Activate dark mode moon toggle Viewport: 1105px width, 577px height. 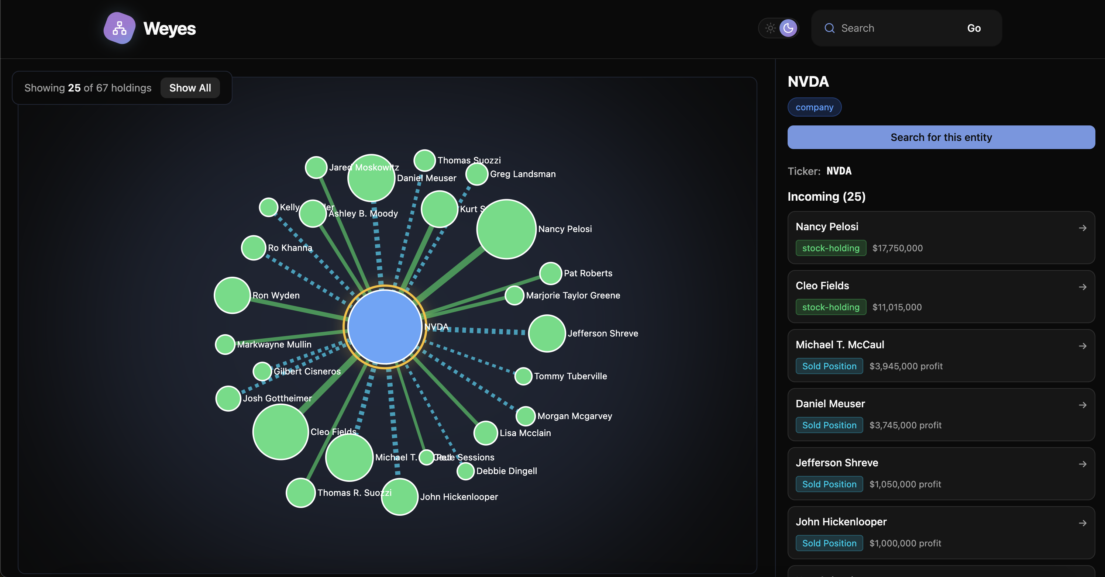click(788, 28)
